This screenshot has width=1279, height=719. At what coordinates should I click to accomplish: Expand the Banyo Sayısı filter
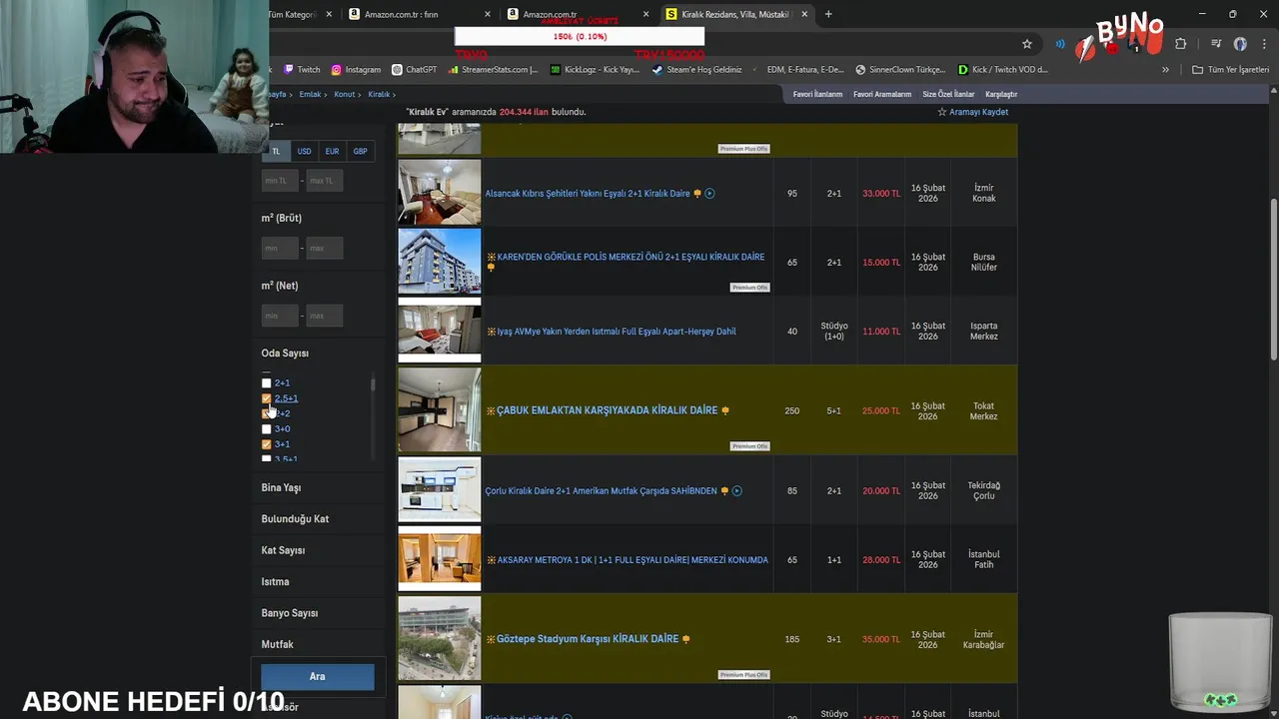[289, 613]
